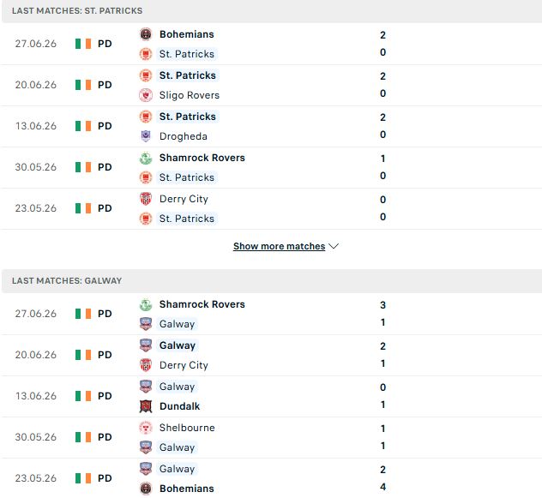The width and height of the screenshot is (542, 498).
Task: Click Shamrock Rovers crest in 30.05.26 match
Action: click(146, 158)
